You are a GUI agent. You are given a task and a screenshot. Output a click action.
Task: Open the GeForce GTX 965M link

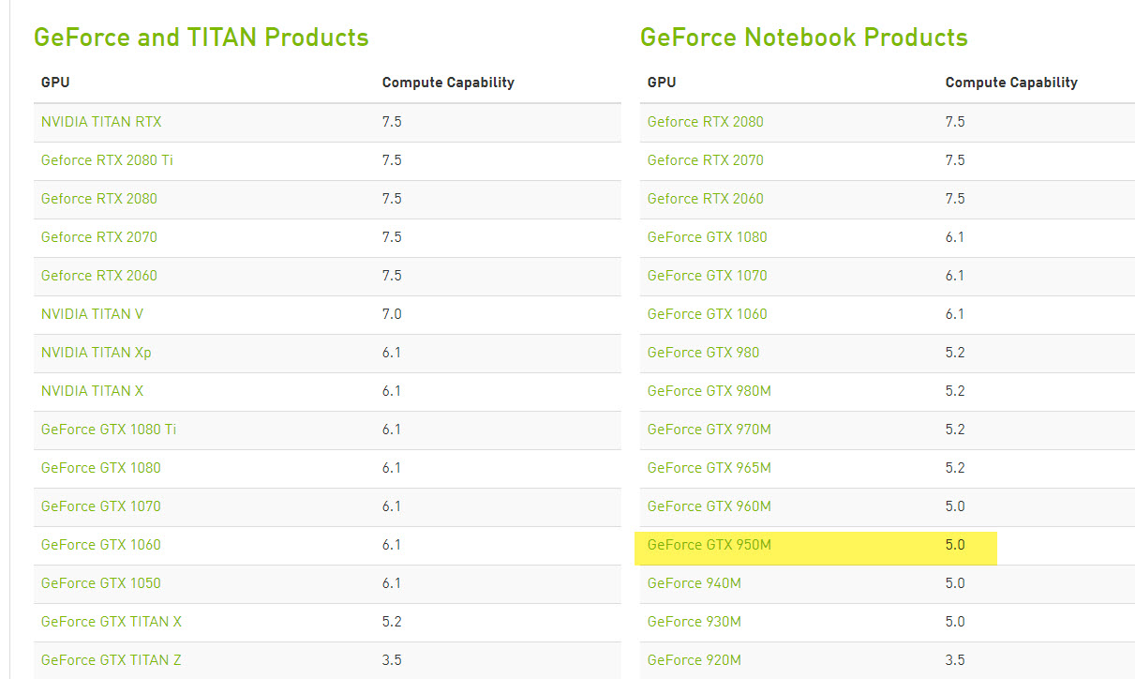(x=709, y=468)
